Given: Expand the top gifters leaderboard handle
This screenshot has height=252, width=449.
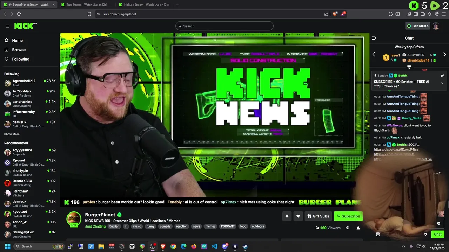Looking at the screenshot, I should click(x=409, y=67).
